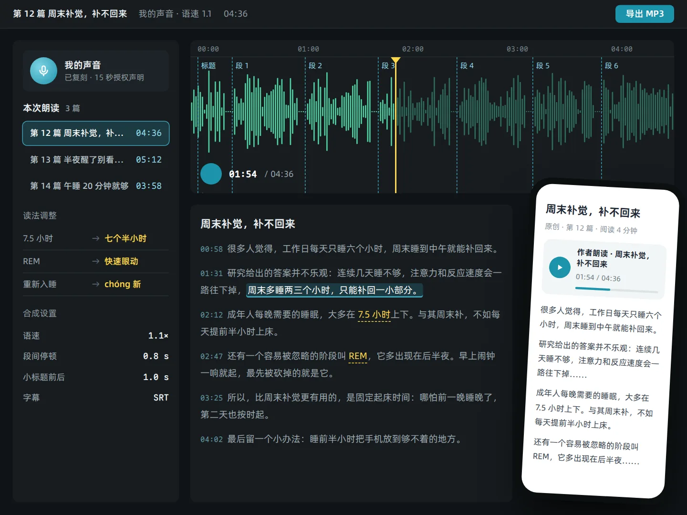Click the microphone voice icon
The height and width of the screenshot is (515, 687).
43,71
